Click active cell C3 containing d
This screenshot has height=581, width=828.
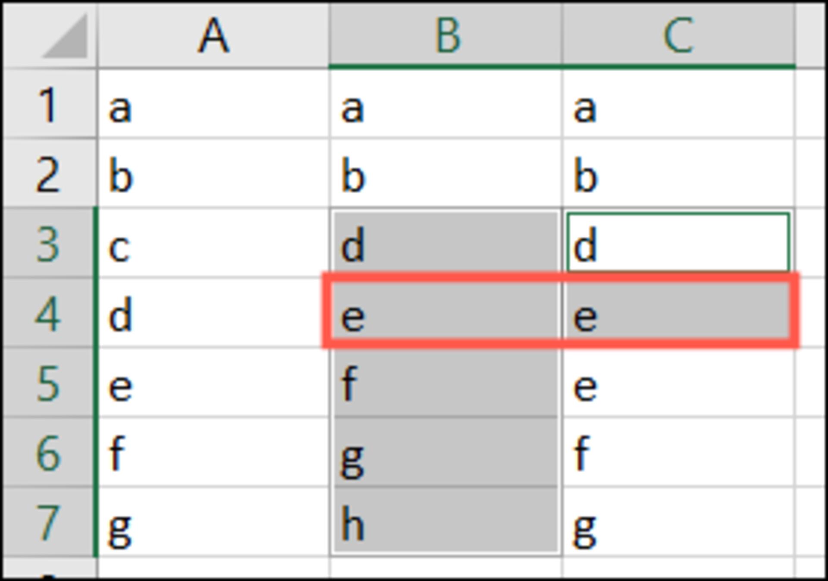click(679, 243)
